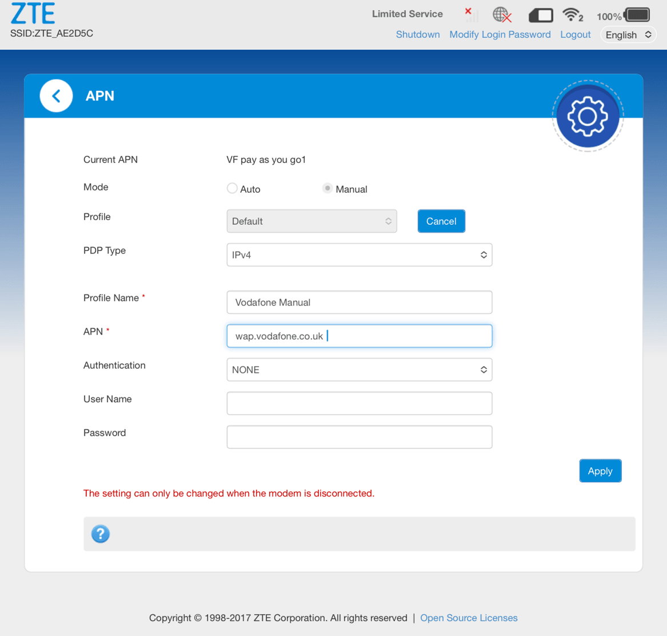The width and height of the screenshot is (667, 636).
Task: Click the Shutdown link
Action: point(418,34)
